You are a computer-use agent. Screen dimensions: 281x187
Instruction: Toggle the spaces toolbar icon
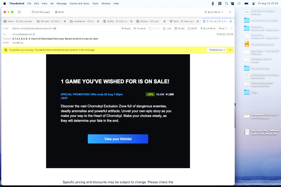20,12
